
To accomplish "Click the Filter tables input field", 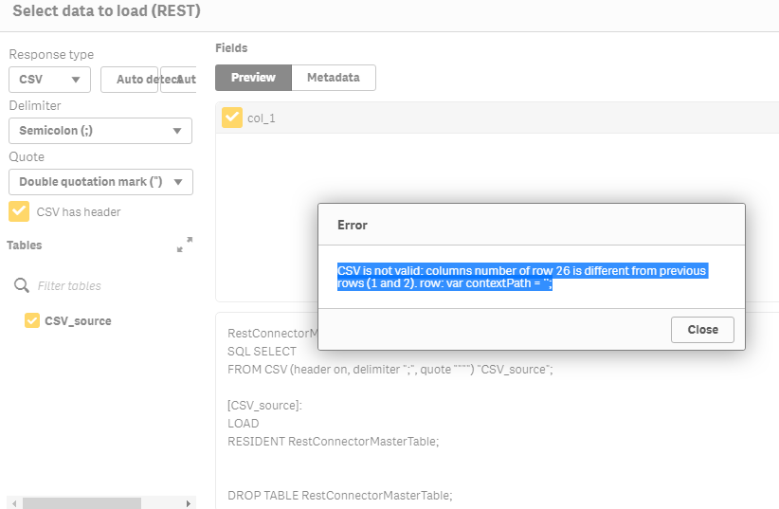I will coord(109,285).
